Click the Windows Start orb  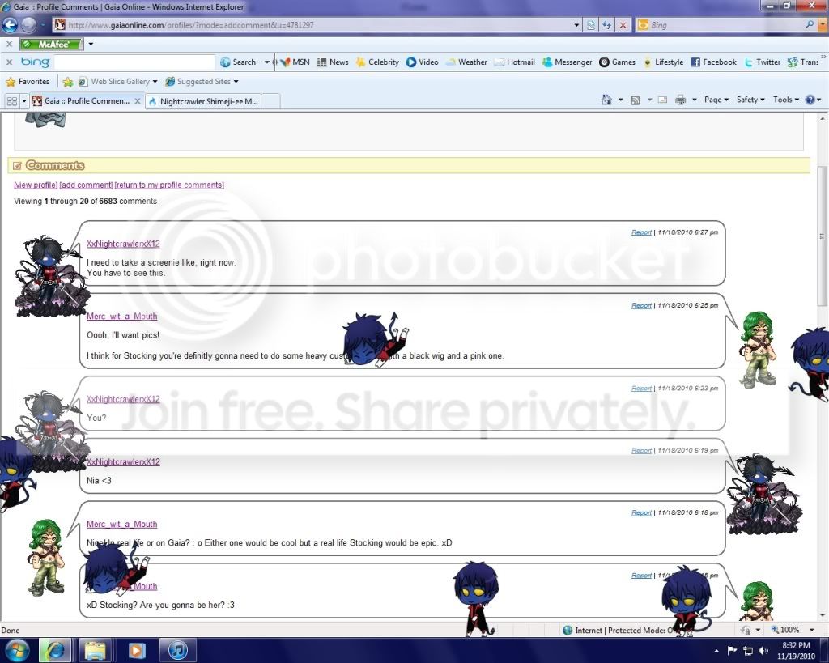(18, 650)
